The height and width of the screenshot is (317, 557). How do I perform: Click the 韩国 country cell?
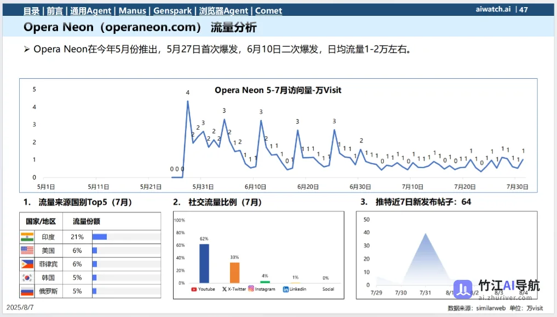point(48,277)
